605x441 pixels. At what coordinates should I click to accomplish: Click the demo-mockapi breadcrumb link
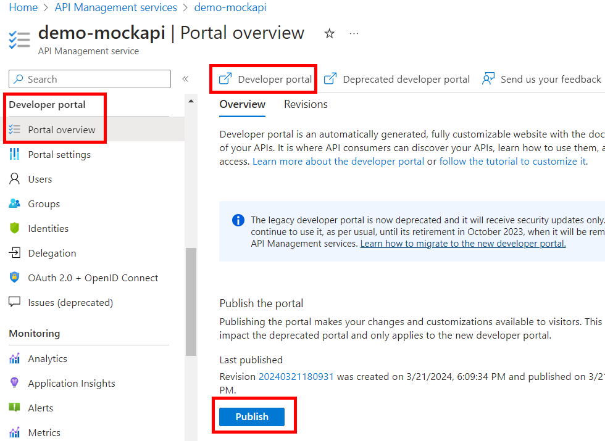click(x=230, y=7)
